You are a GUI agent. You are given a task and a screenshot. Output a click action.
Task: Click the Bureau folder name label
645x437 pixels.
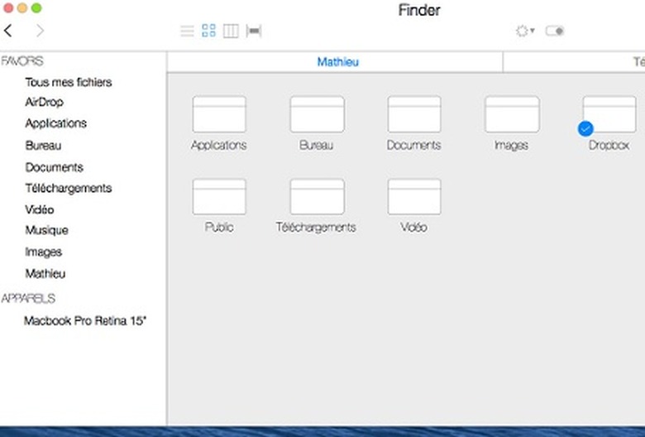coord(316,145)
